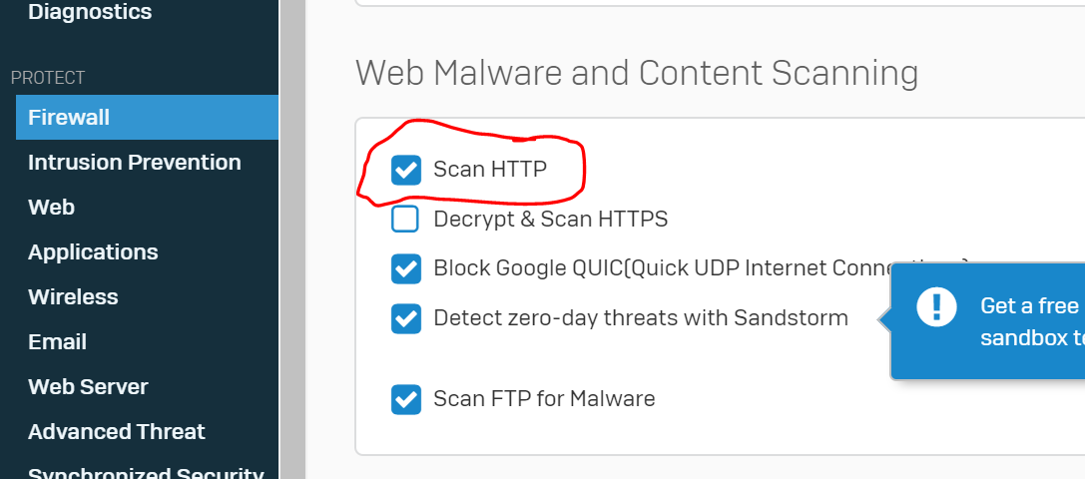
Task: Go to Synchronized Security
Action: pos(146,472)
